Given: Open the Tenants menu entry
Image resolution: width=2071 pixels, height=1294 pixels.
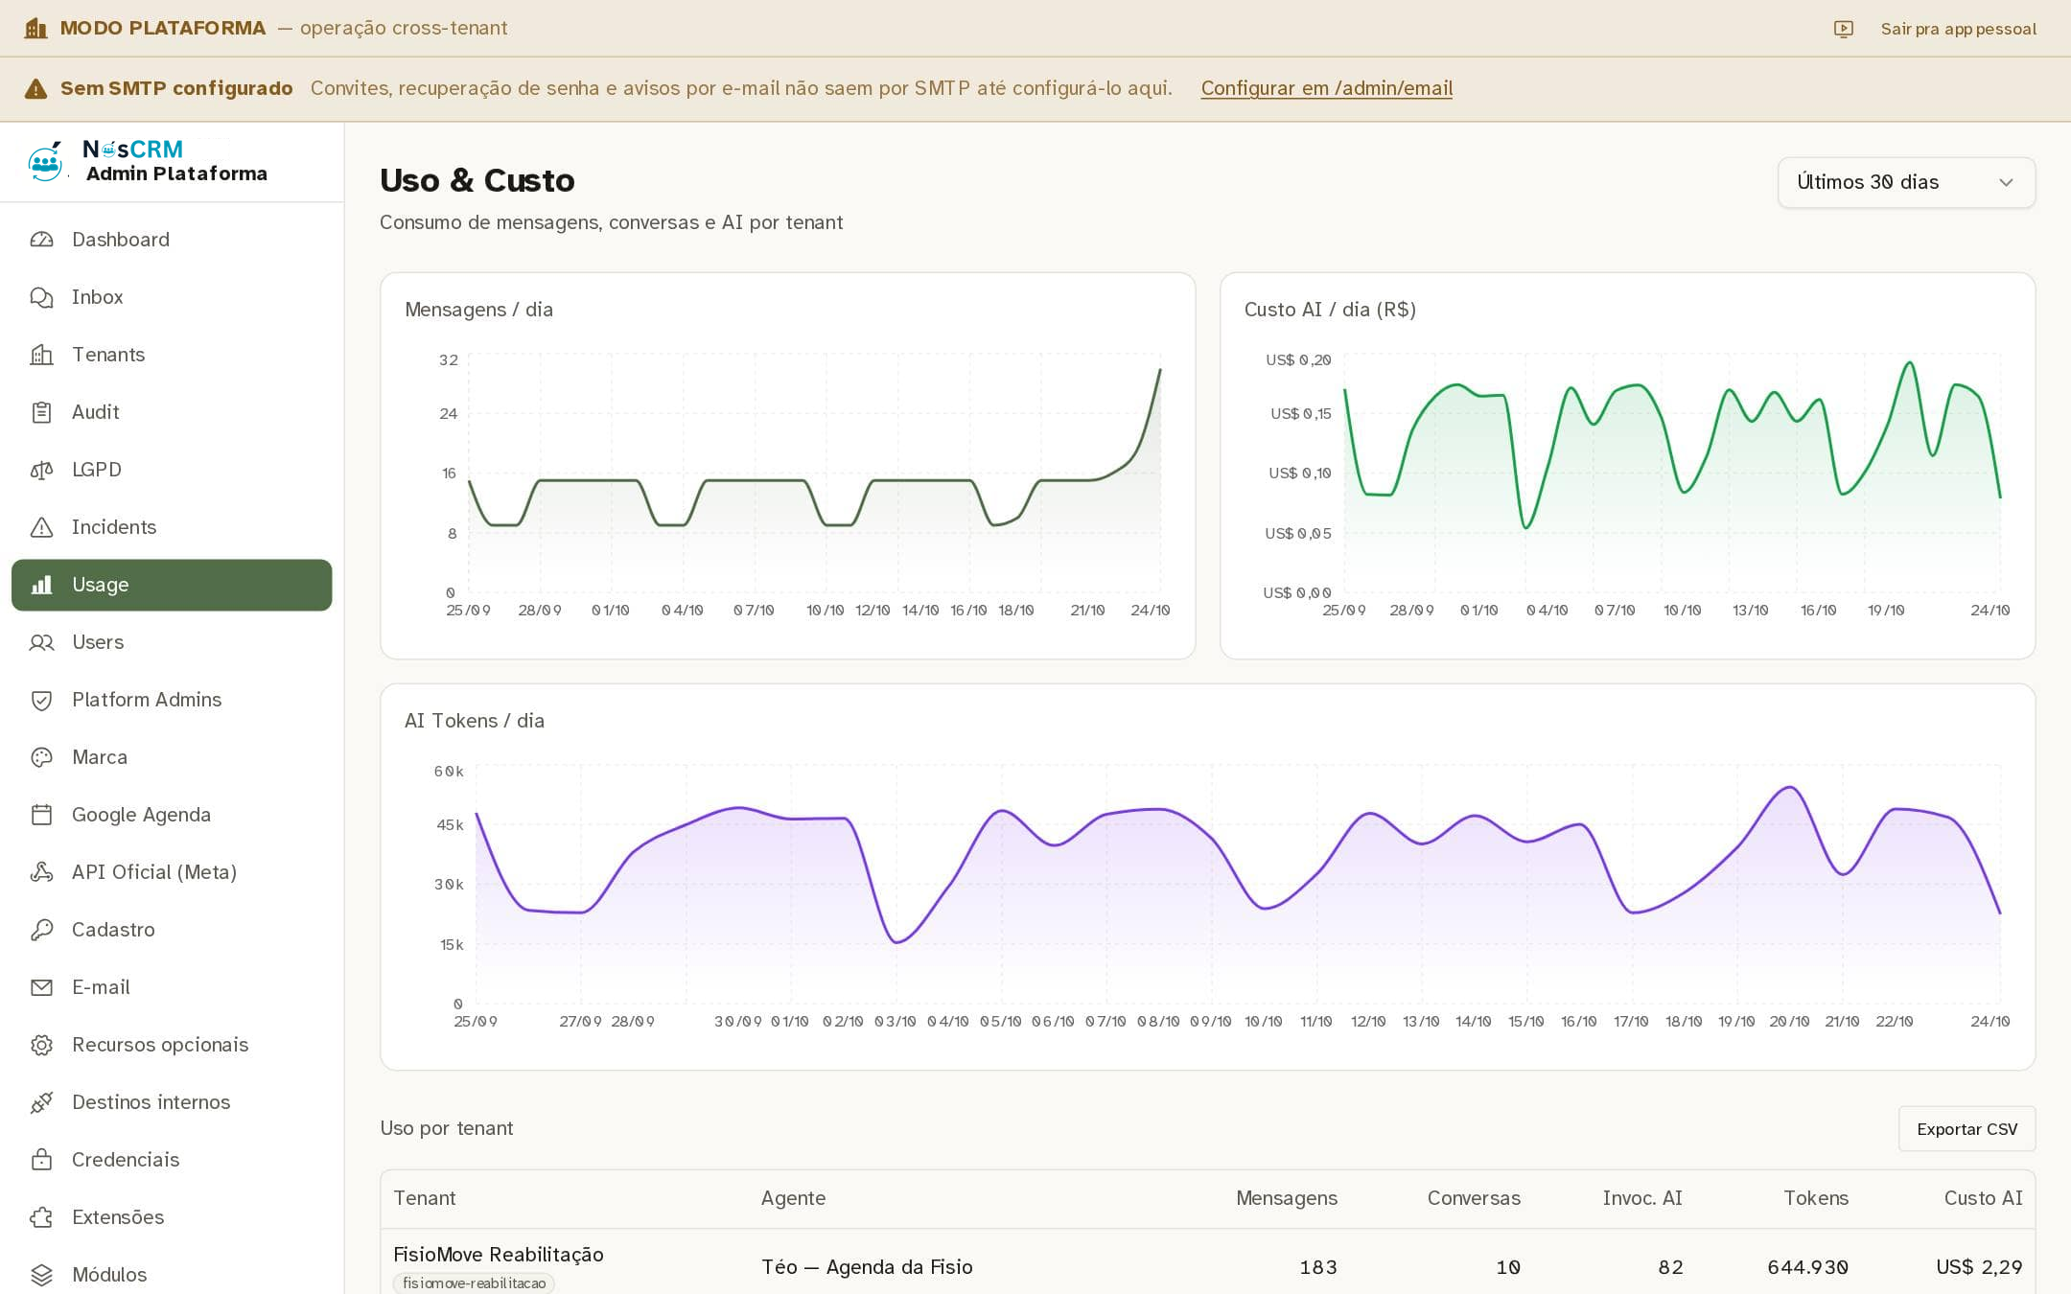Looking at the screenshot, I should tap(172, 355).
